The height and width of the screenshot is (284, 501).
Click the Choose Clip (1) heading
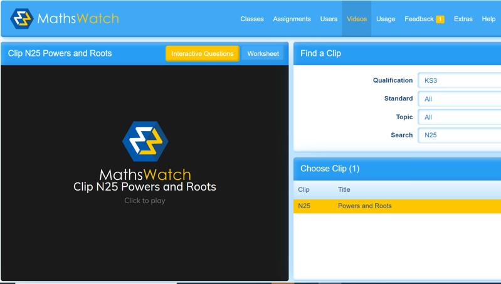pos(330,169)
